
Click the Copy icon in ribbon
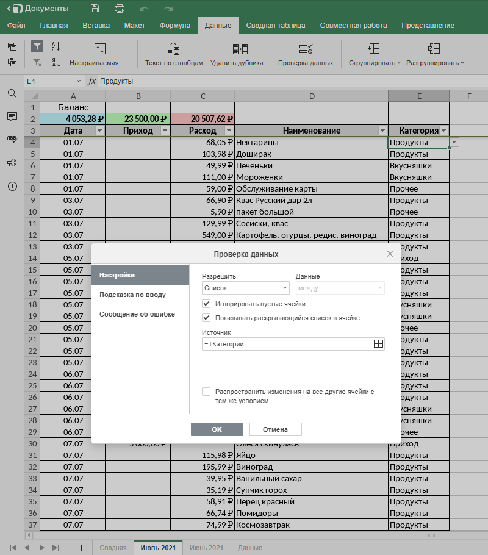[x=12, y=46]
